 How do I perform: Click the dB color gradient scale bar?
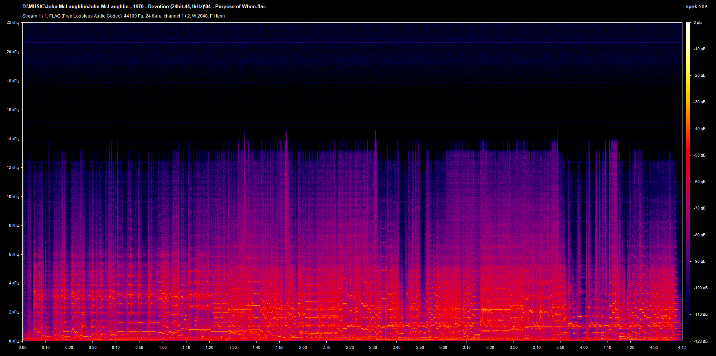688,182
